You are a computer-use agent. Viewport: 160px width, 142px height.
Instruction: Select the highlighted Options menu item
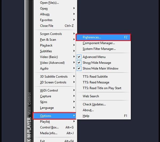pyautogui.click(x=55, y=116)
